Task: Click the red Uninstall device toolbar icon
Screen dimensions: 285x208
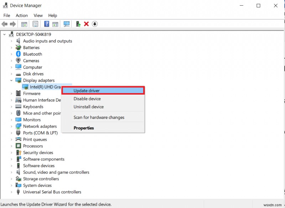Action: [x=85, y=24]
